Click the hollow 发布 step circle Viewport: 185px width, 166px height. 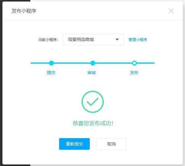pyautogui.click(x=134, y=63)
